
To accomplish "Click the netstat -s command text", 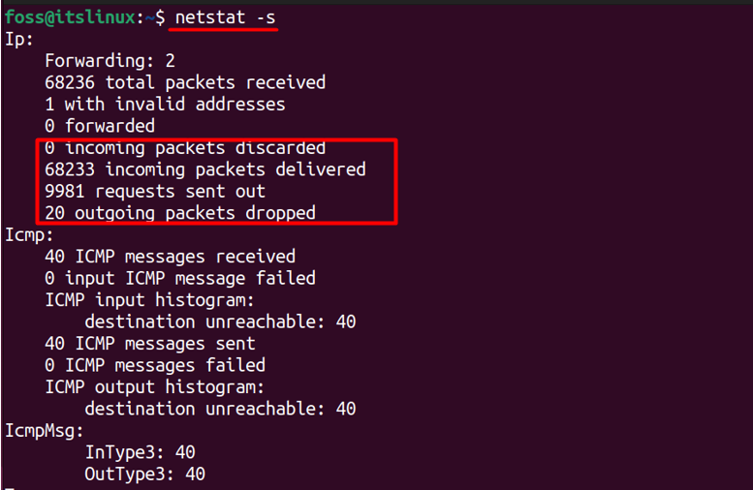I will (x=226, y=16).
